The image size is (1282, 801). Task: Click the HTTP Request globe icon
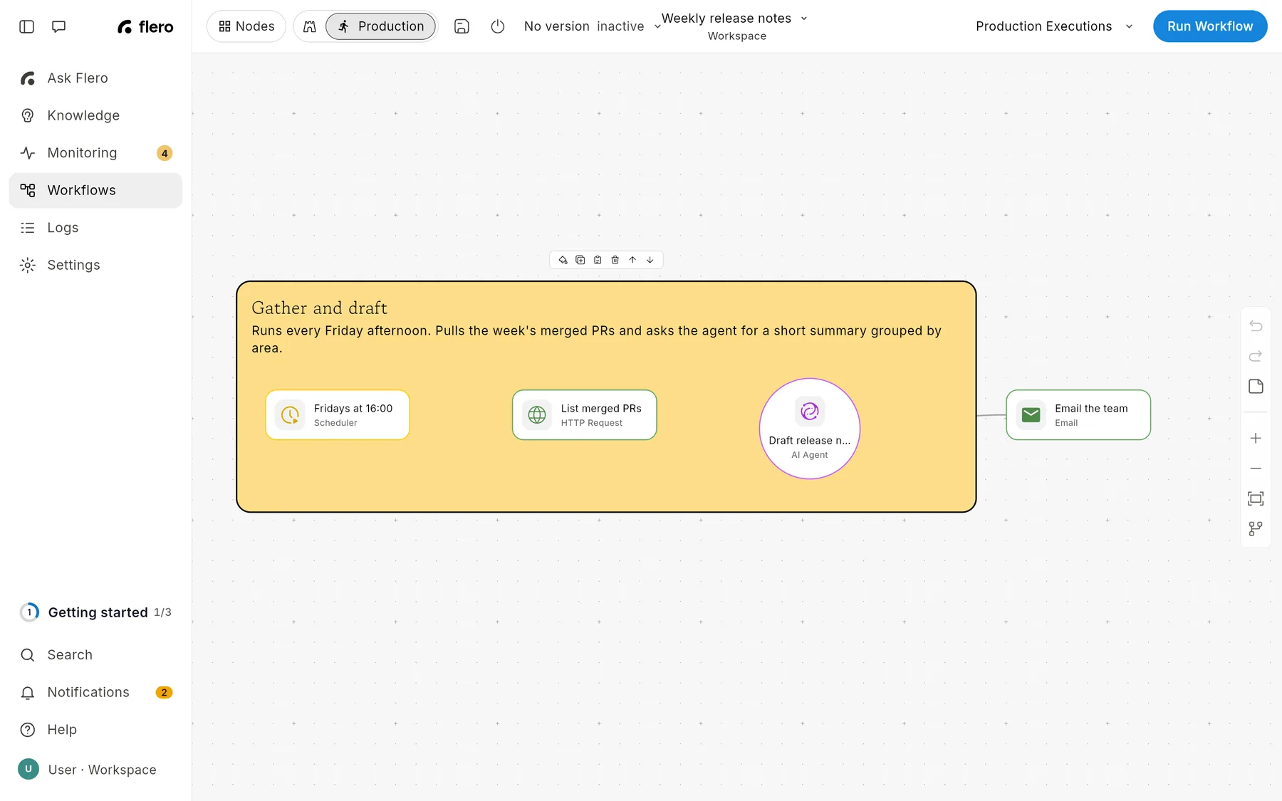[537, 415]
